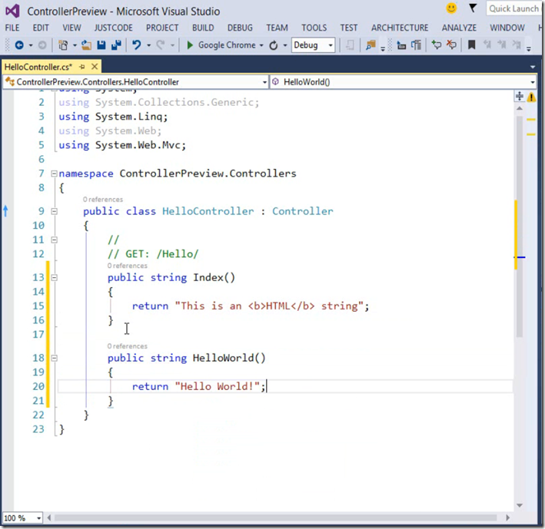
Task: Save the file with the disk icon
Action: tap(101, 45)
